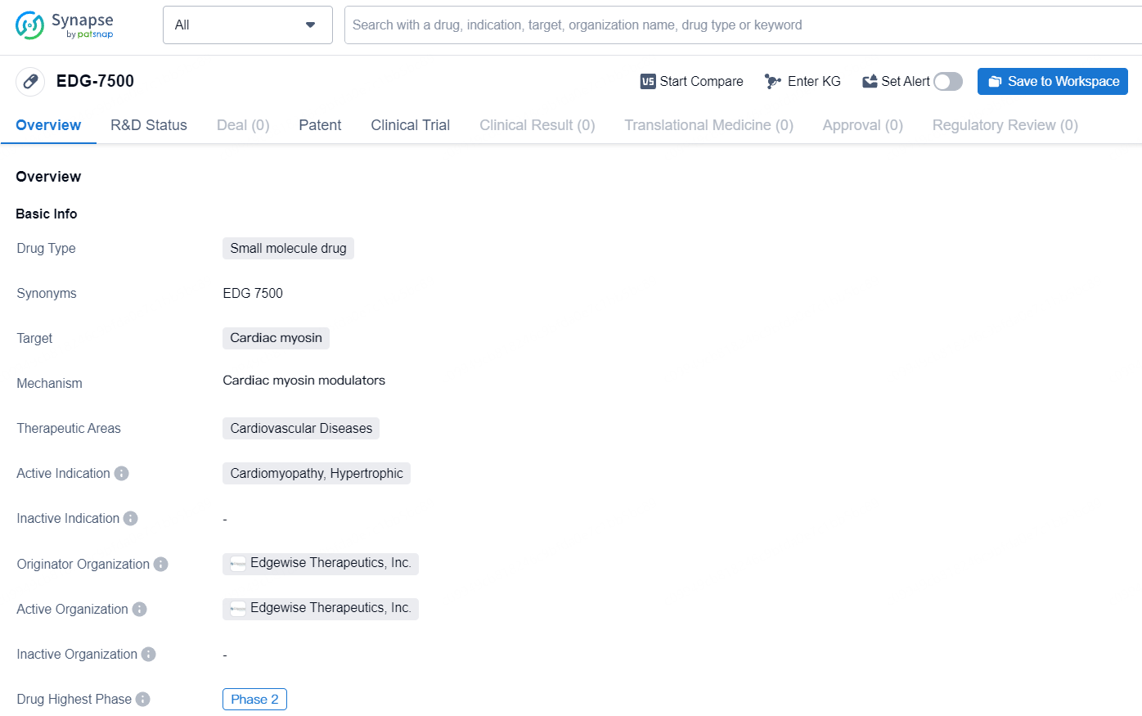Screen dimensions: 1142x716
Task: Select the Patent tab
Action: tap(320, 125)
